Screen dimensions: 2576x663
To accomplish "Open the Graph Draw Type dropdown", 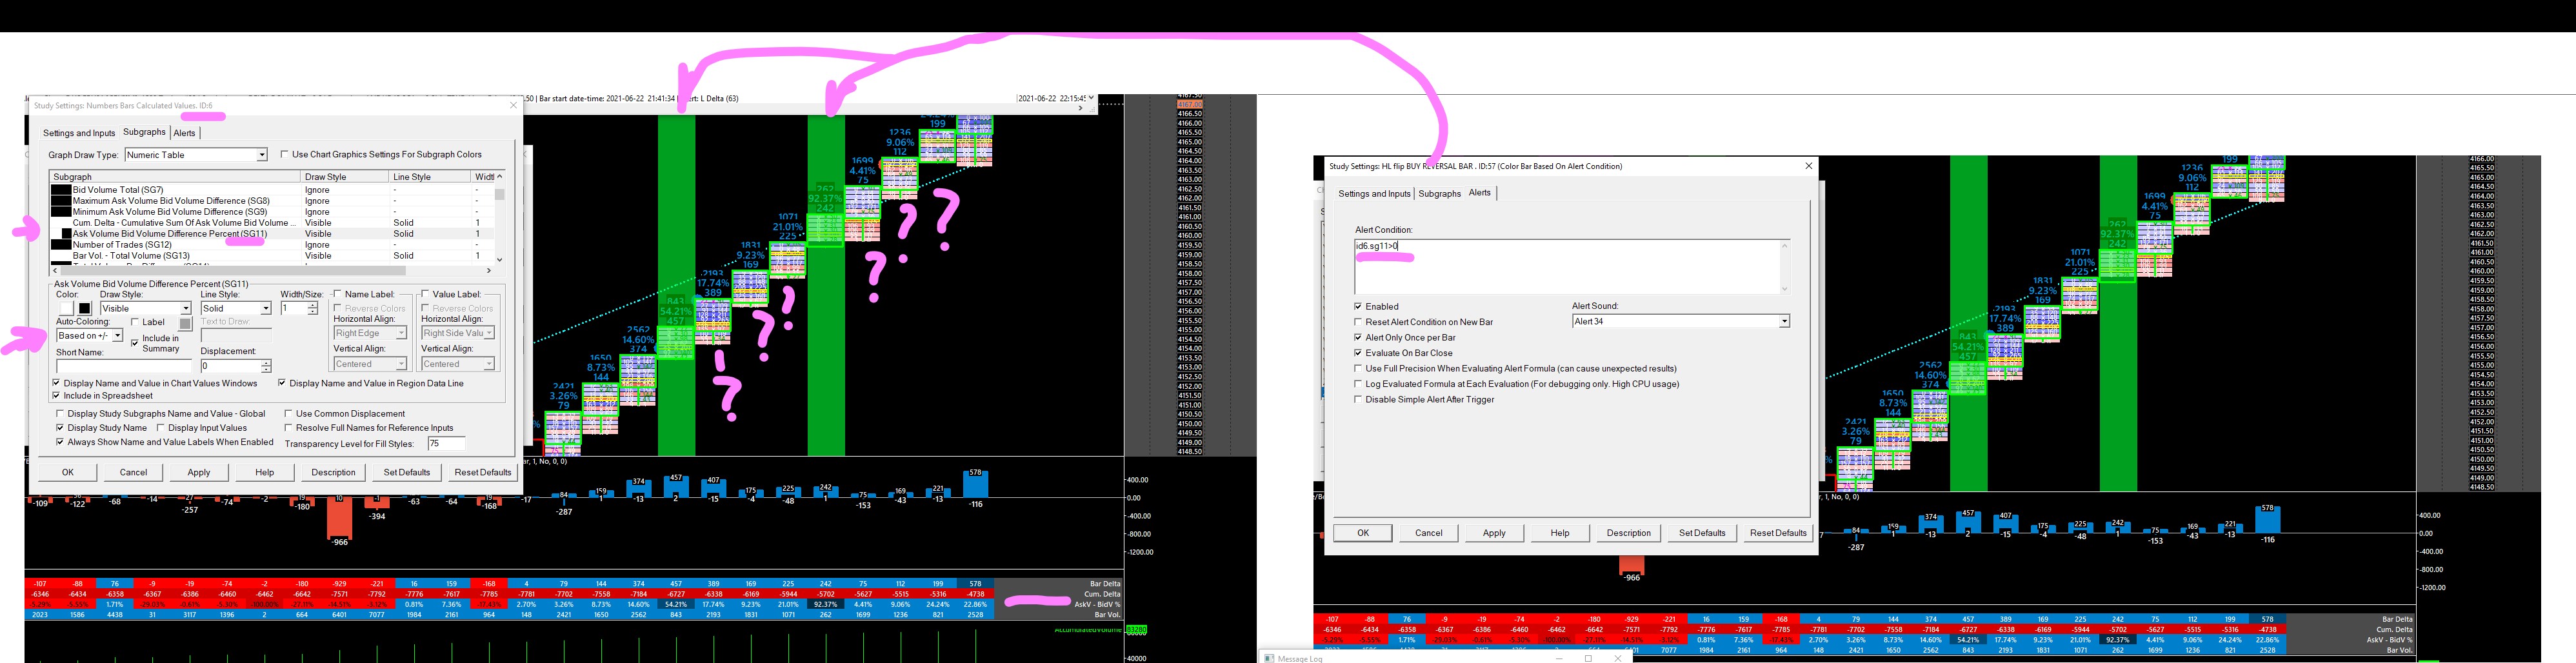I will click(x=196, y=155).
